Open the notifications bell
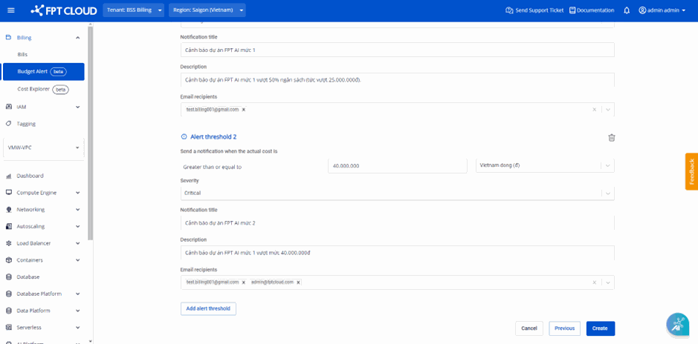This screenshot has width=698, height=344. point(627,10)
